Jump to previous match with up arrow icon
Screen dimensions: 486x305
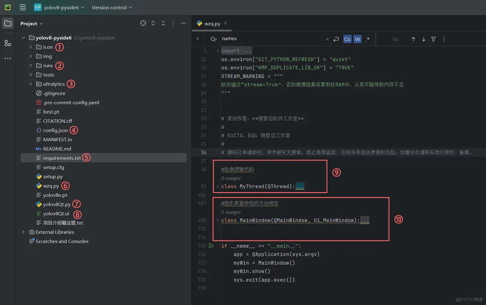(413, 39)
